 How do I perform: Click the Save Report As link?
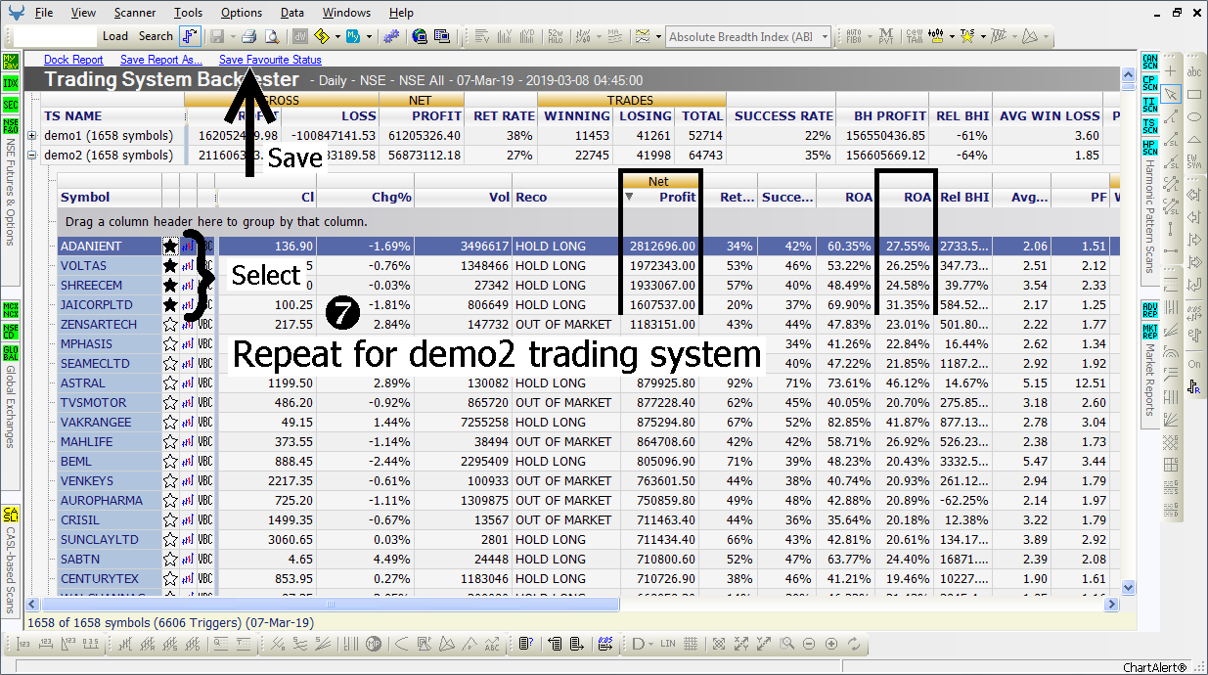pyautogui.click(x=161, y=60)
